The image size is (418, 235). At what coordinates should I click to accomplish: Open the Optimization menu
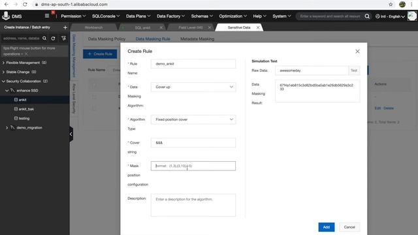click(x=233, y=16)
